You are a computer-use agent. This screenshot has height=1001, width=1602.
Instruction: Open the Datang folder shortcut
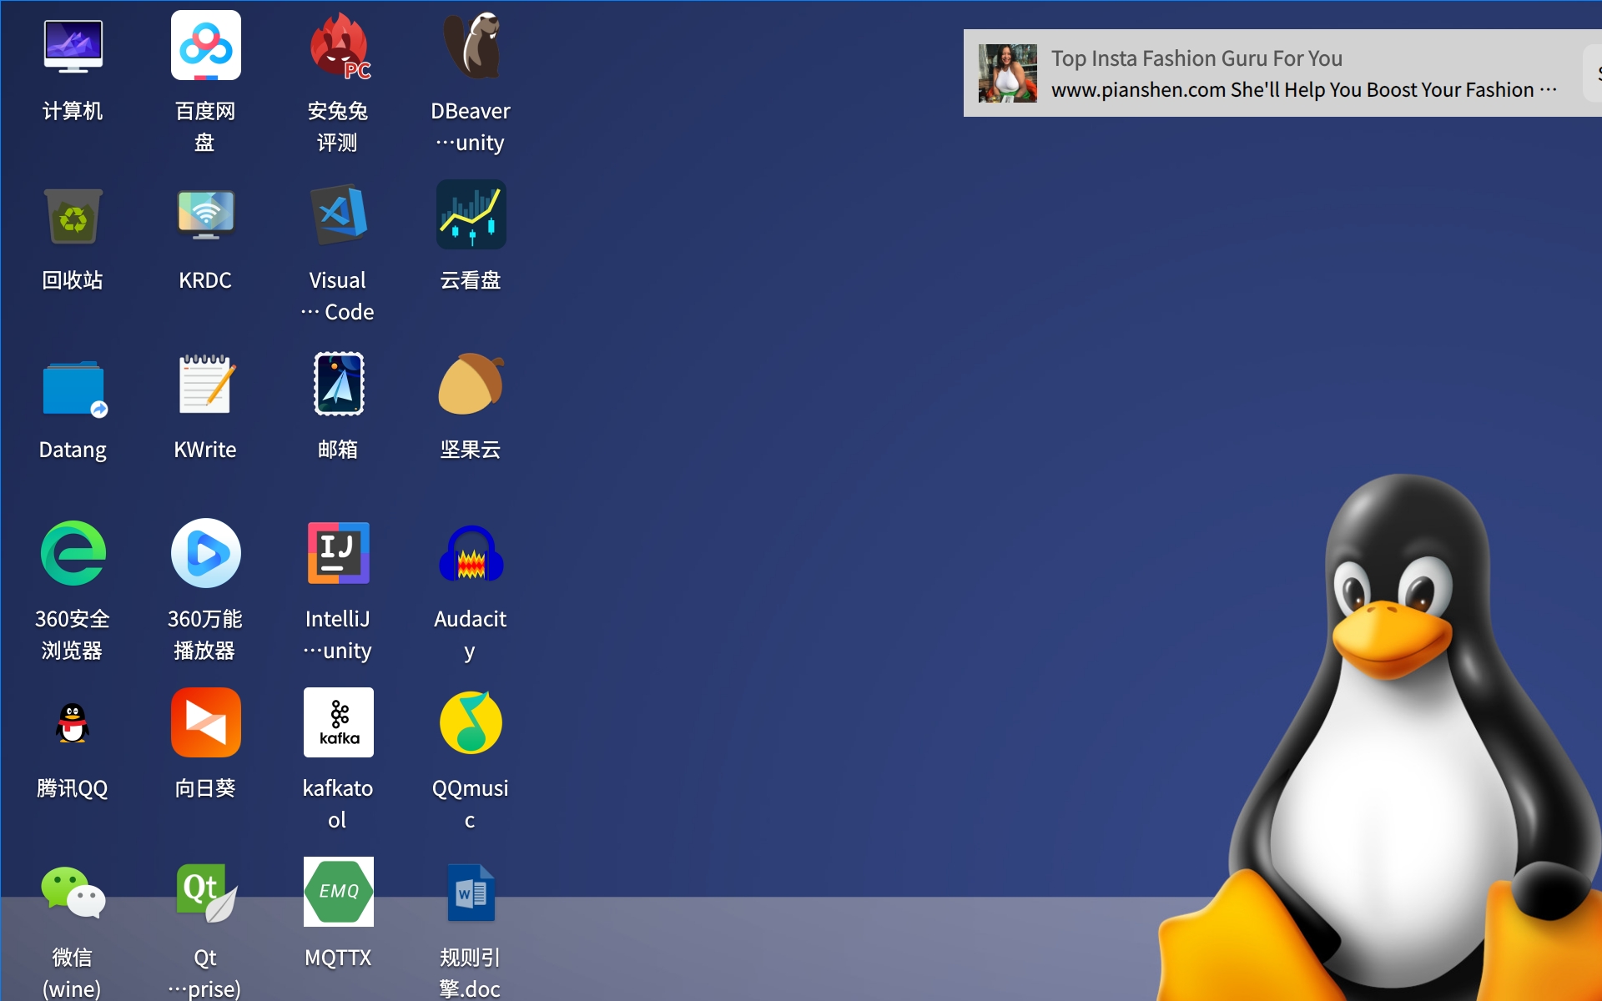(x=73, y=386)
